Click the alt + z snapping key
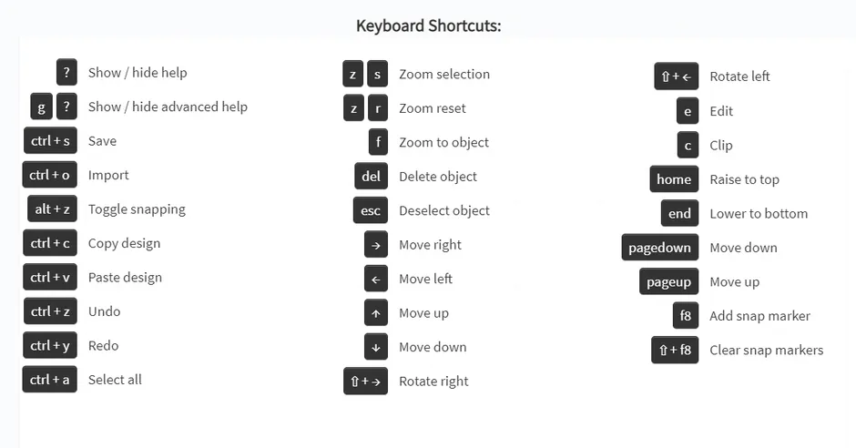The width and height of the screenshot is (856, 448). (52, 209)
